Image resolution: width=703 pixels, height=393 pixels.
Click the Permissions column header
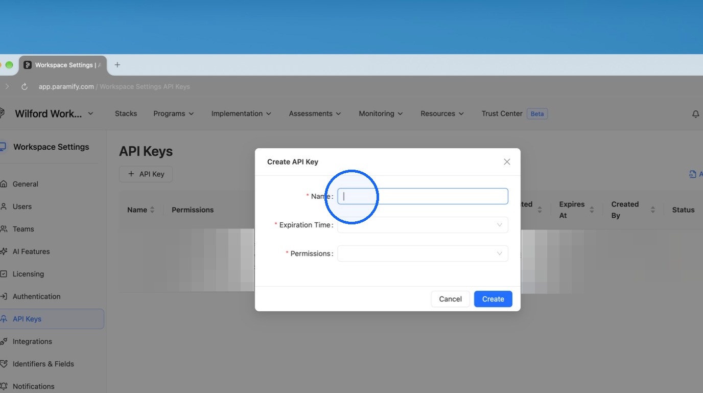(193, 210)
